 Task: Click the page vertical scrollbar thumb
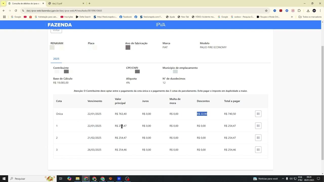click(x=322, y=102)
